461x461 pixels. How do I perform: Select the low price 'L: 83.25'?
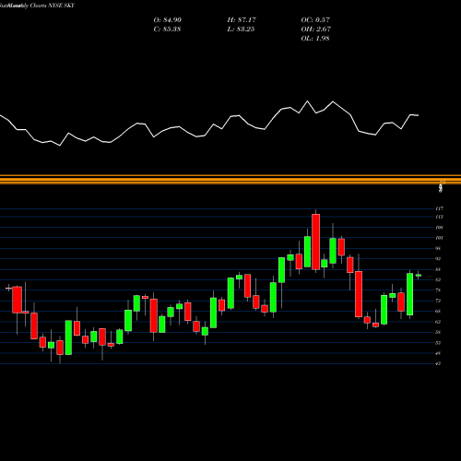[241, 30]
